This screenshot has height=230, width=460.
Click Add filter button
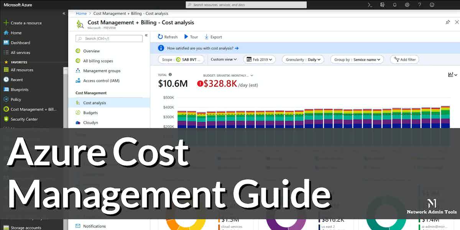tap(405, 59)
